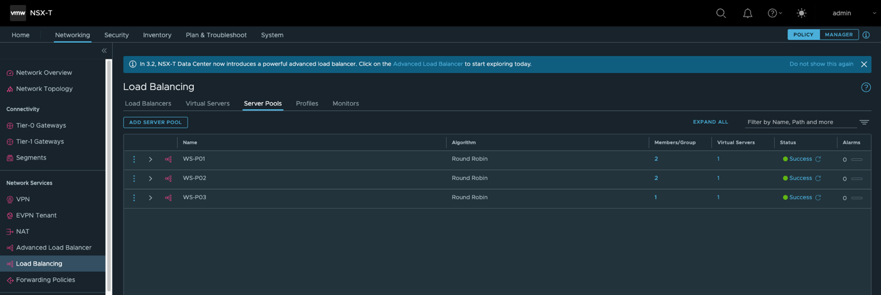The height and width of the screenshot is (295, 881).
Task: Click the EVPN Tenant sidebar icon
Action: [10, 216]
